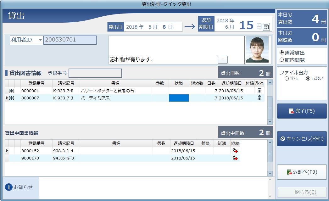Delete loan 0000007 with its trash icon
329x201 pixels.
pos(259,98)
